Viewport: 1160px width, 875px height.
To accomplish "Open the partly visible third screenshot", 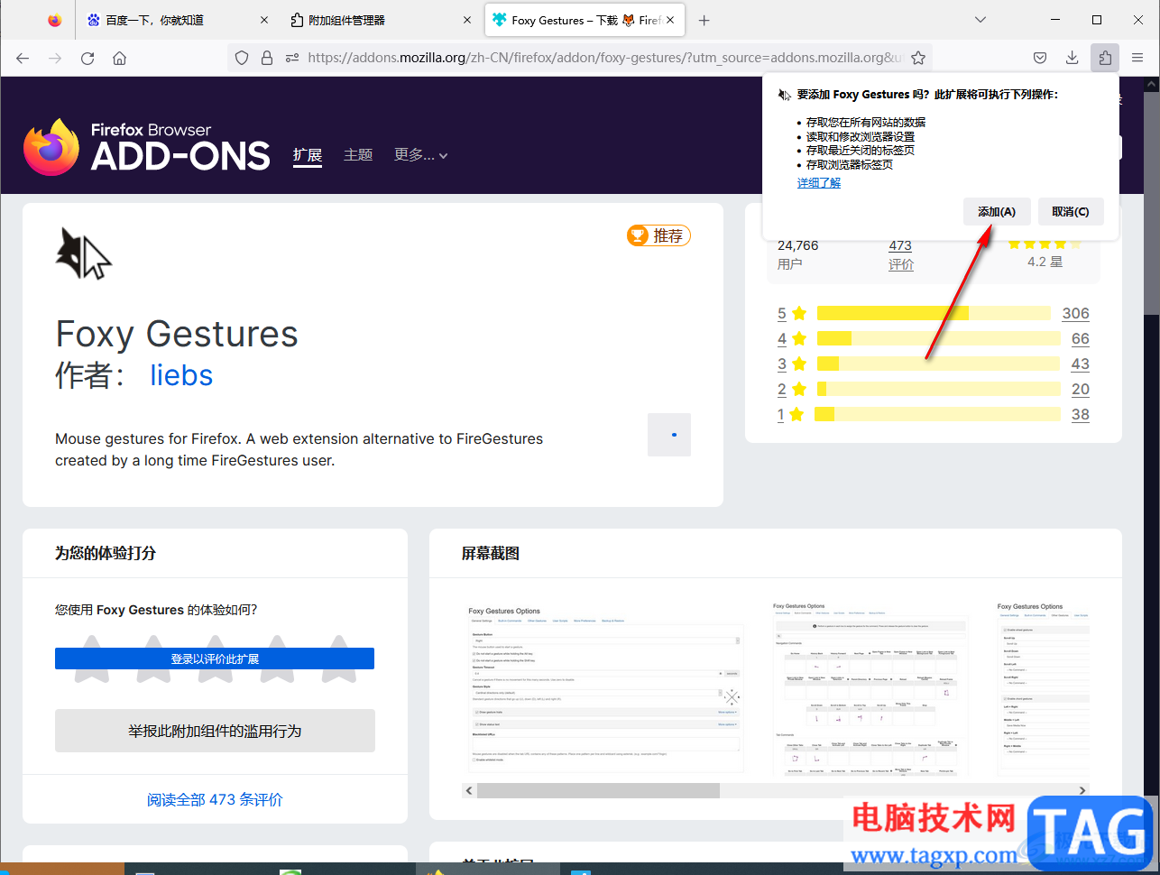I will coord(1043,687).
